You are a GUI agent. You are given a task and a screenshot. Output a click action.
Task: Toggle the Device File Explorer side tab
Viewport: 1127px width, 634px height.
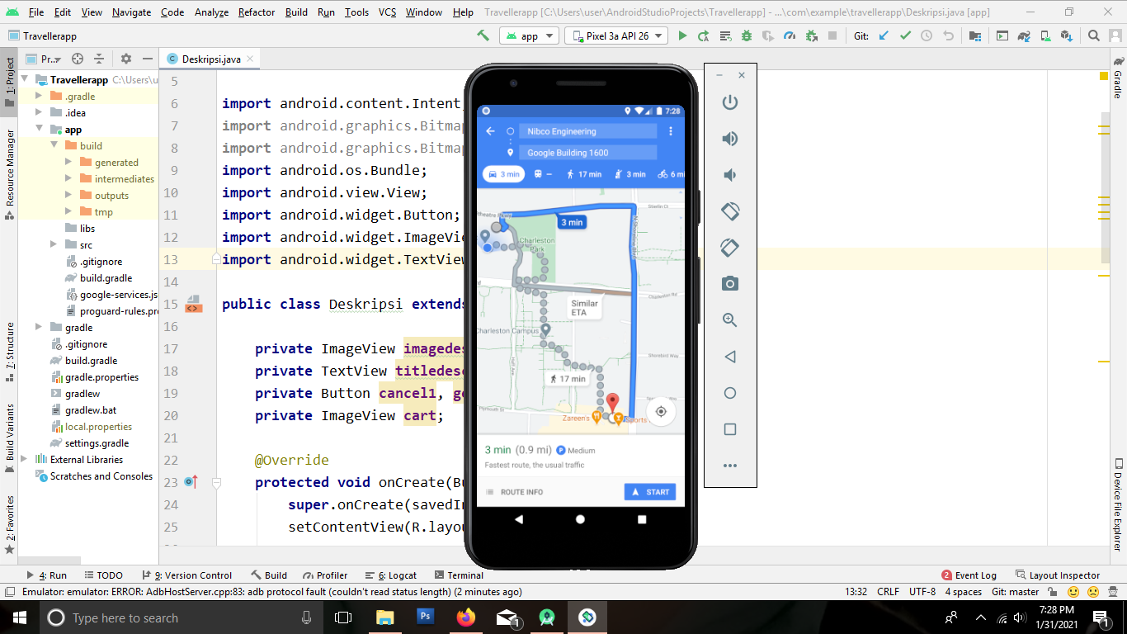(1118, 504)
